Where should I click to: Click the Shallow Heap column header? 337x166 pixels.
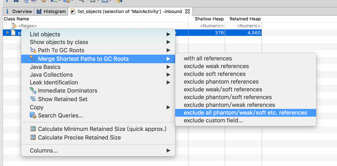[209, 19]
